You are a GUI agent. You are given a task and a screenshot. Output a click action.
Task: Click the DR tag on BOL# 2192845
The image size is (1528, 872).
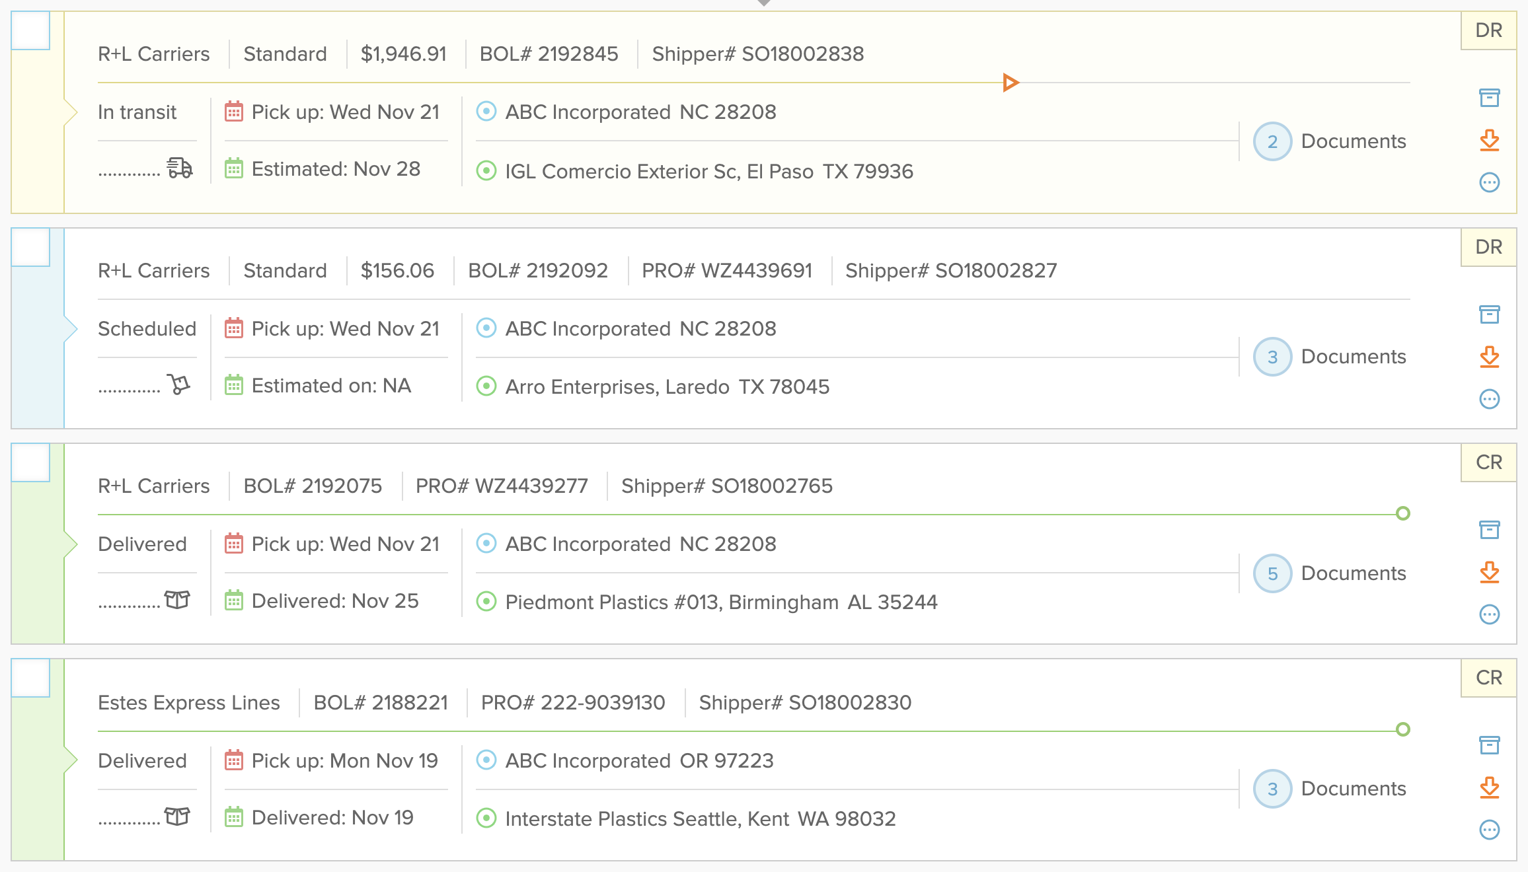point(1488,30)
